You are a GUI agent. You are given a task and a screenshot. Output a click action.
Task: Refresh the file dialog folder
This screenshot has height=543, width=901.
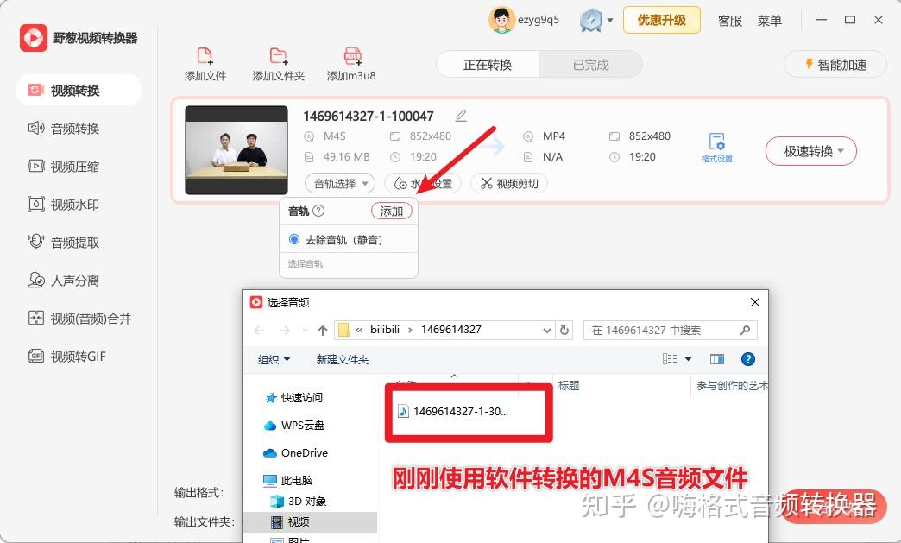coord(564,331)
